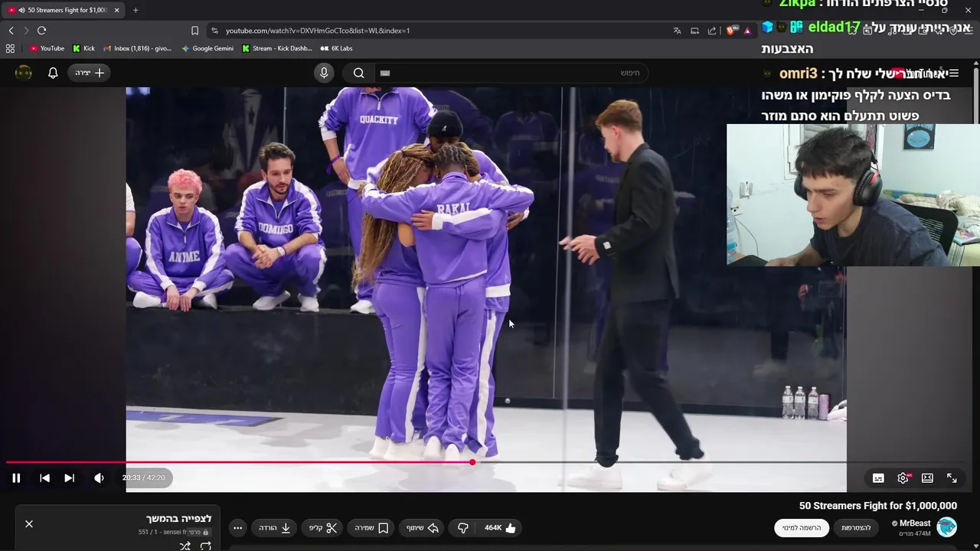
Task: Toggle playlist shuffle
Action: (185, 546)
